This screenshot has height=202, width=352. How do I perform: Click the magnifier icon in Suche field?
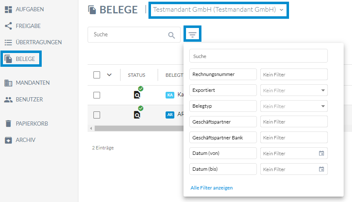(x=171, y=35)
